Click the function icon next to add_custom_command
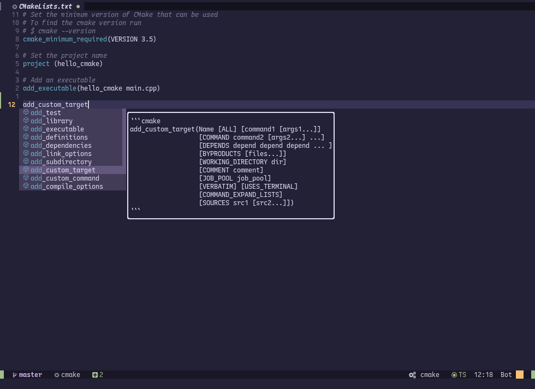Viewport: 535px width, 389px height. 26,178
